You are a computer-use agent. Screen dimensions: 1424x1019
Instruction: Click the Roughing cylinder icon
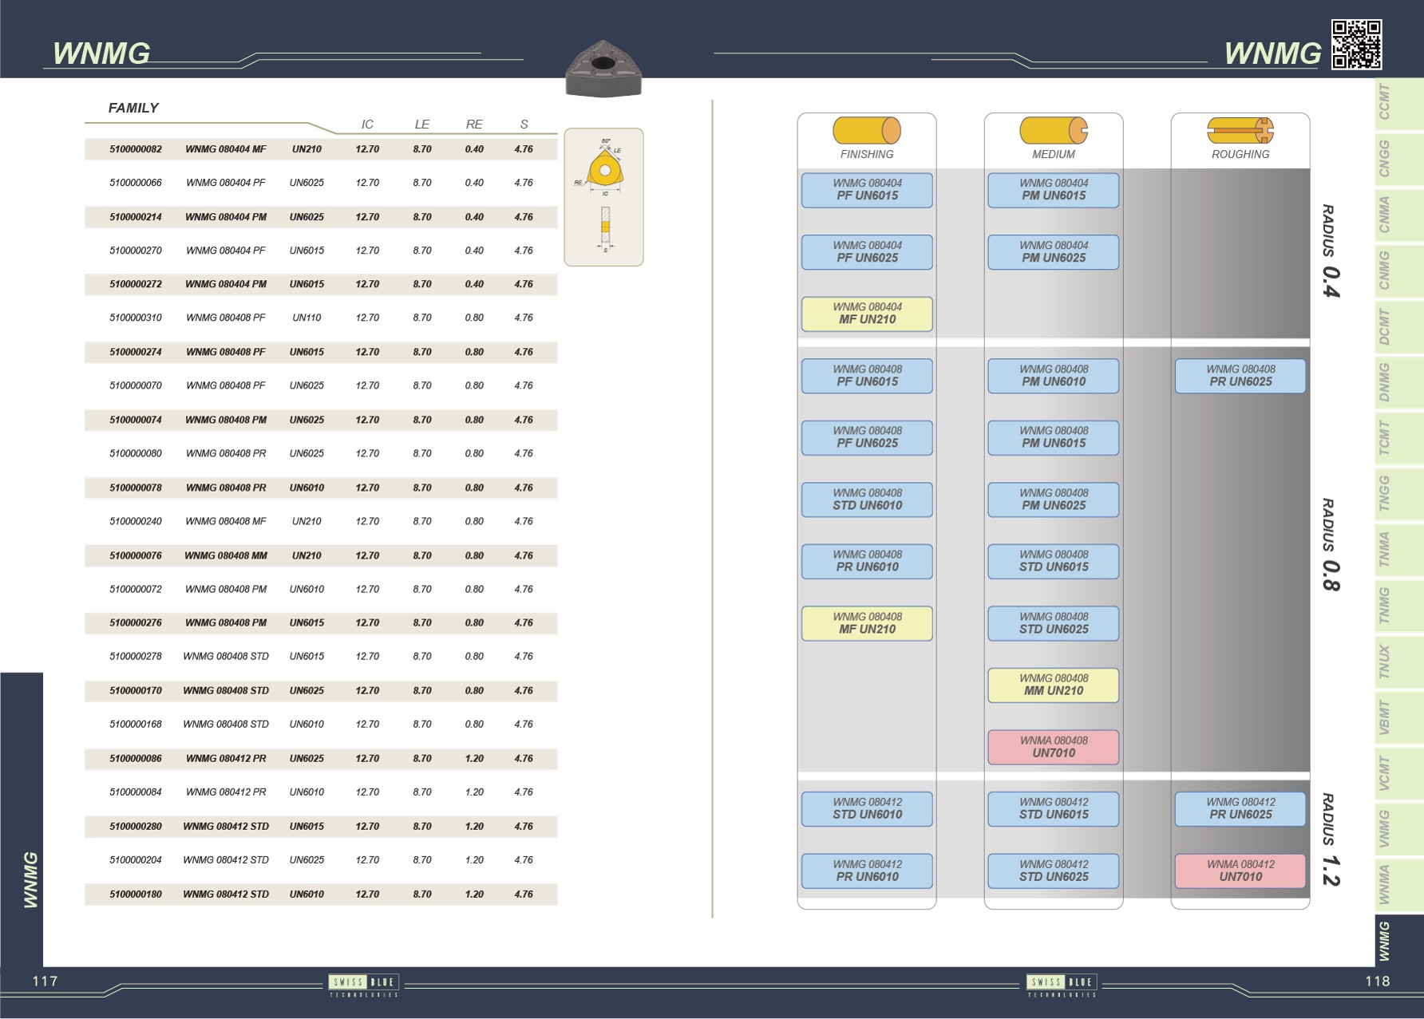pos(1240,130)
